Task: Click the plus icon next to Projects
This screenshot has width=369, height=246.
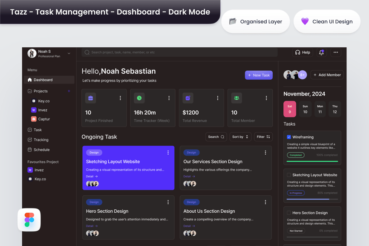Action: pyautogui.click(x=69, y=91)
